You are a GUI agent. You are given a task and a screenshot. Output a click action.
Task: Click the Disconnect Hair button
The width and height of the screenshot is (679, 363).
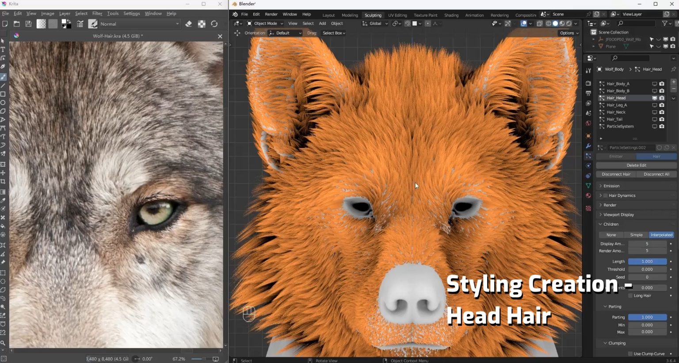615,174
